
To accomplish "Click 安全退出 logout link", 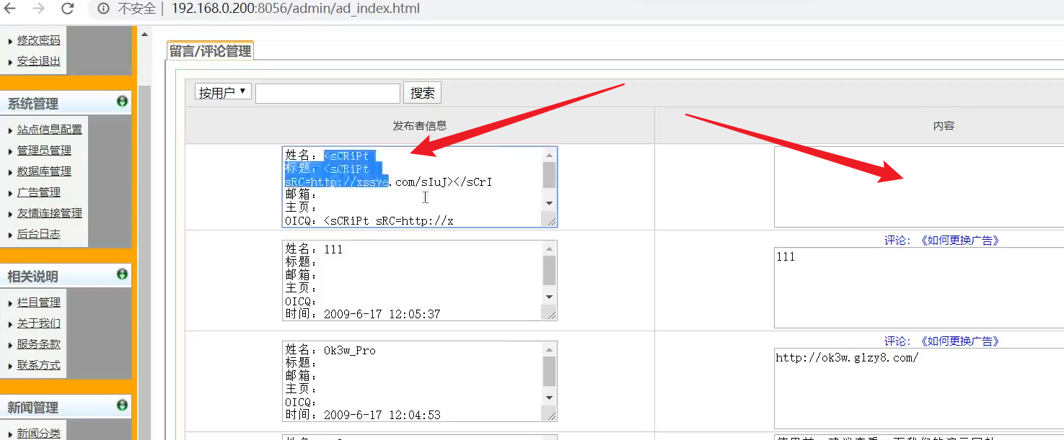I will click(39, 61).
